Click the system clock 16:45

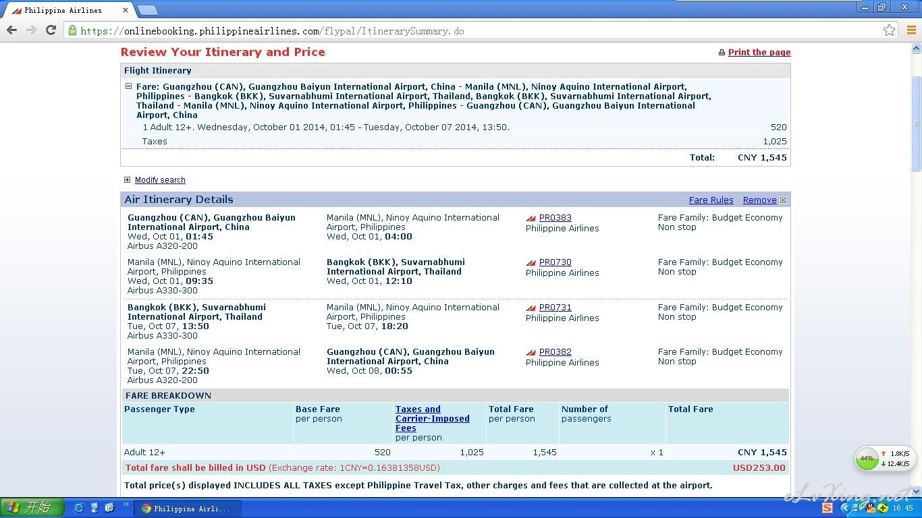(x=902, y=509)
